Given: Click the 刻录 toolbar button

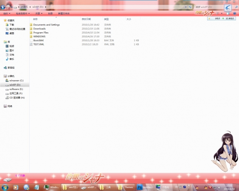Looking at the screenshot, I should [50, 14].
